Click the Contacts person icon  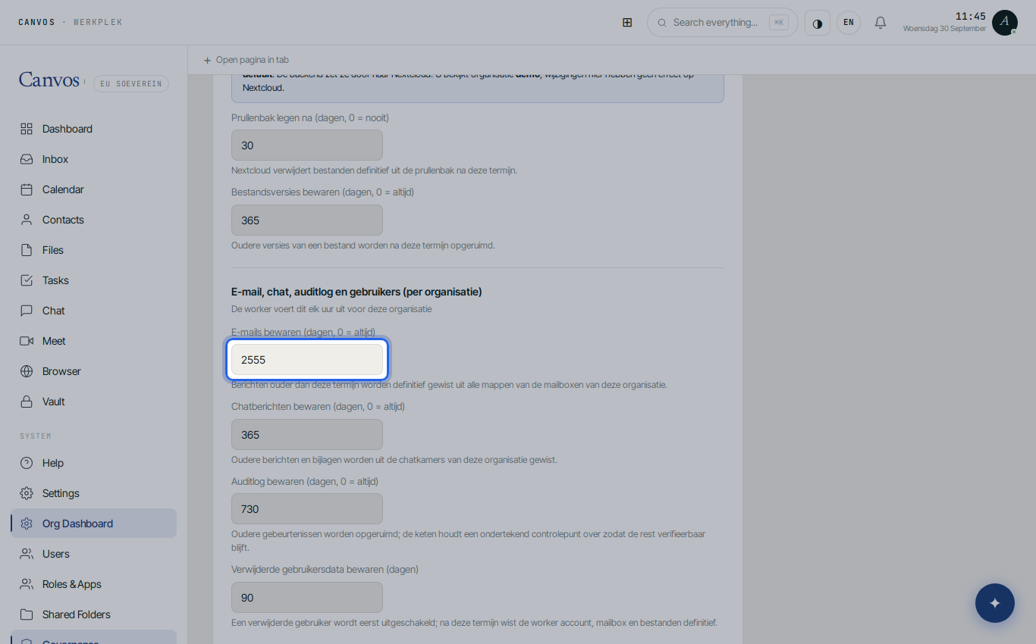pos(27,220)
